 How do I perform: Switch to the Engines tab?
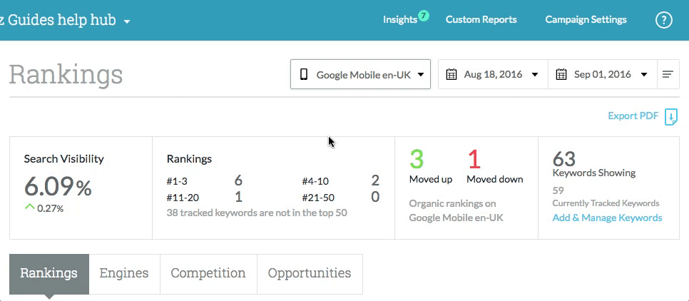[x=124, y=274]
